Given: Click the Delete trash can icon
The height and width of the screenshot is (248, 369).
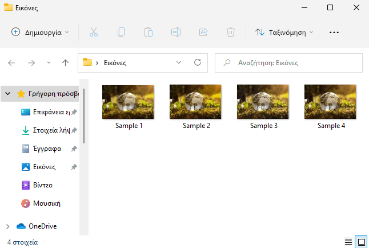Looking at the screenshot, I should click(x=231, y=32).
